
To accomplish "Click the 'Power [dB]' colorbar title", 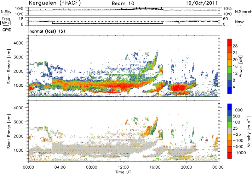I will 240,66.
